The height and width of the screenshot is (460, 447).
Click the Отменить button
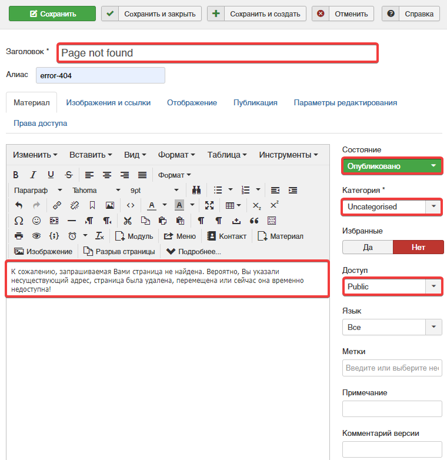[x=343, y=14]
